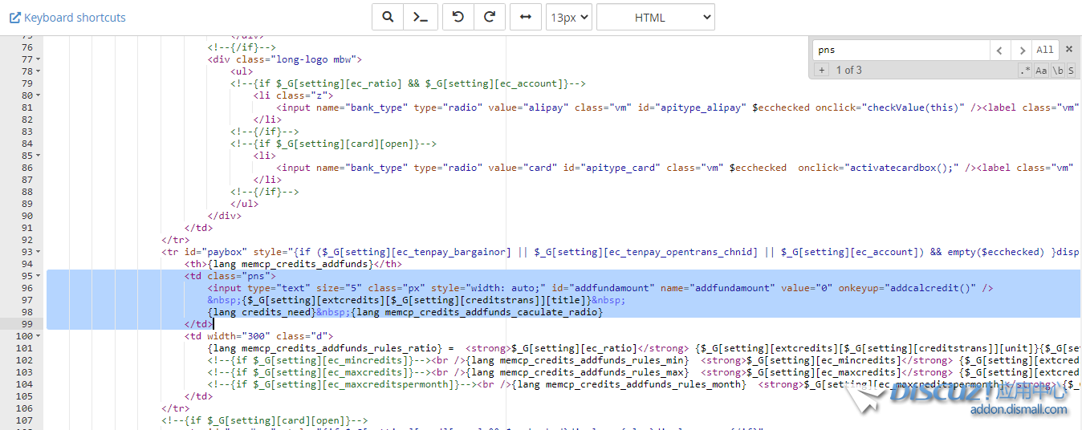Open the command prompt terminal icon
Viewport: 1082px width, 430px height.
tap(421, 17)
